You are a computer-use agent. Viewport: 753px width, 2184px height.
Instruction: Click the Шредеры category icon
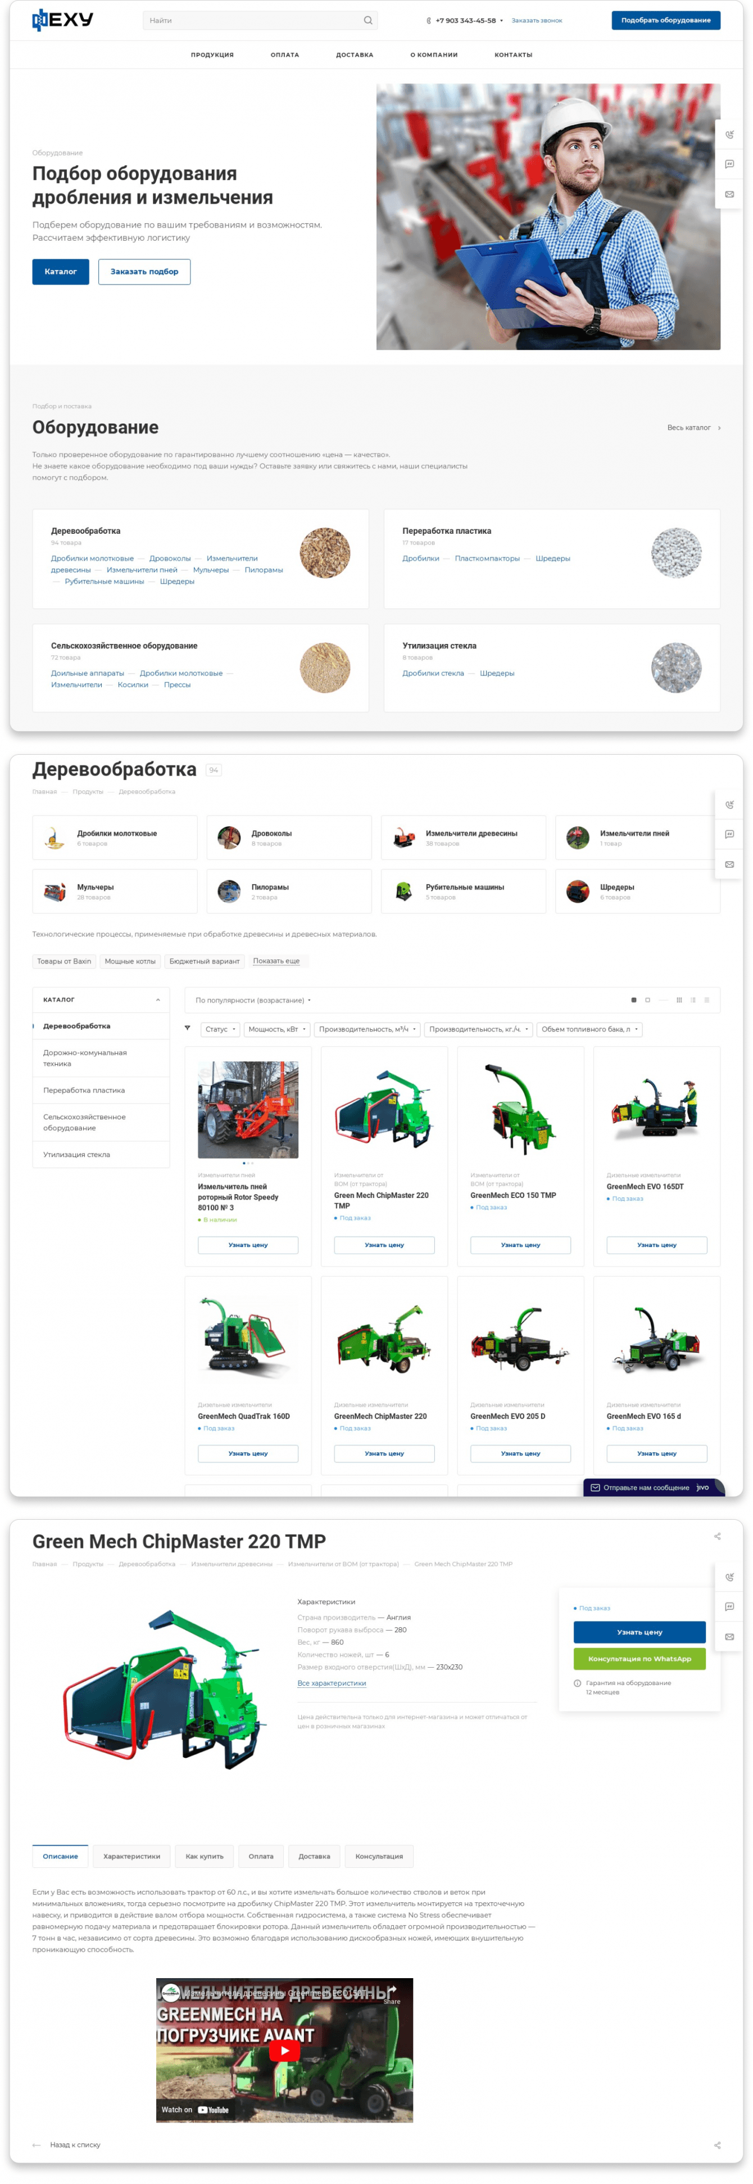point(578,891)
